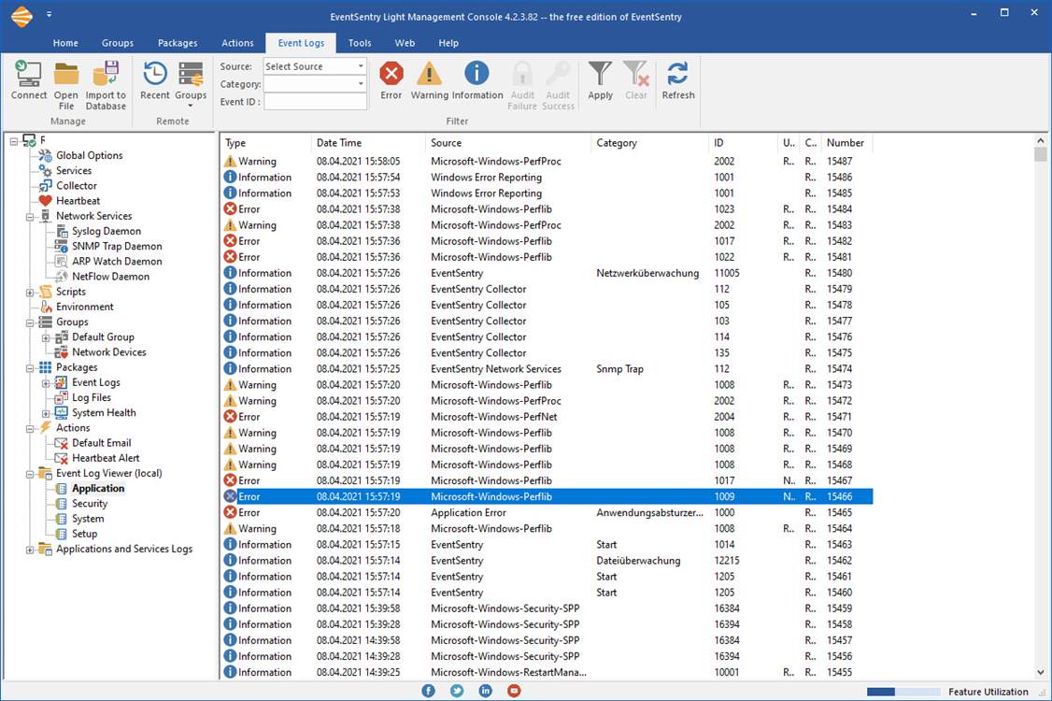Viewport: 1052px width, 701px height.
Task: Select Log Files package node
Action: pyautogui.click(x=92, y=397)
